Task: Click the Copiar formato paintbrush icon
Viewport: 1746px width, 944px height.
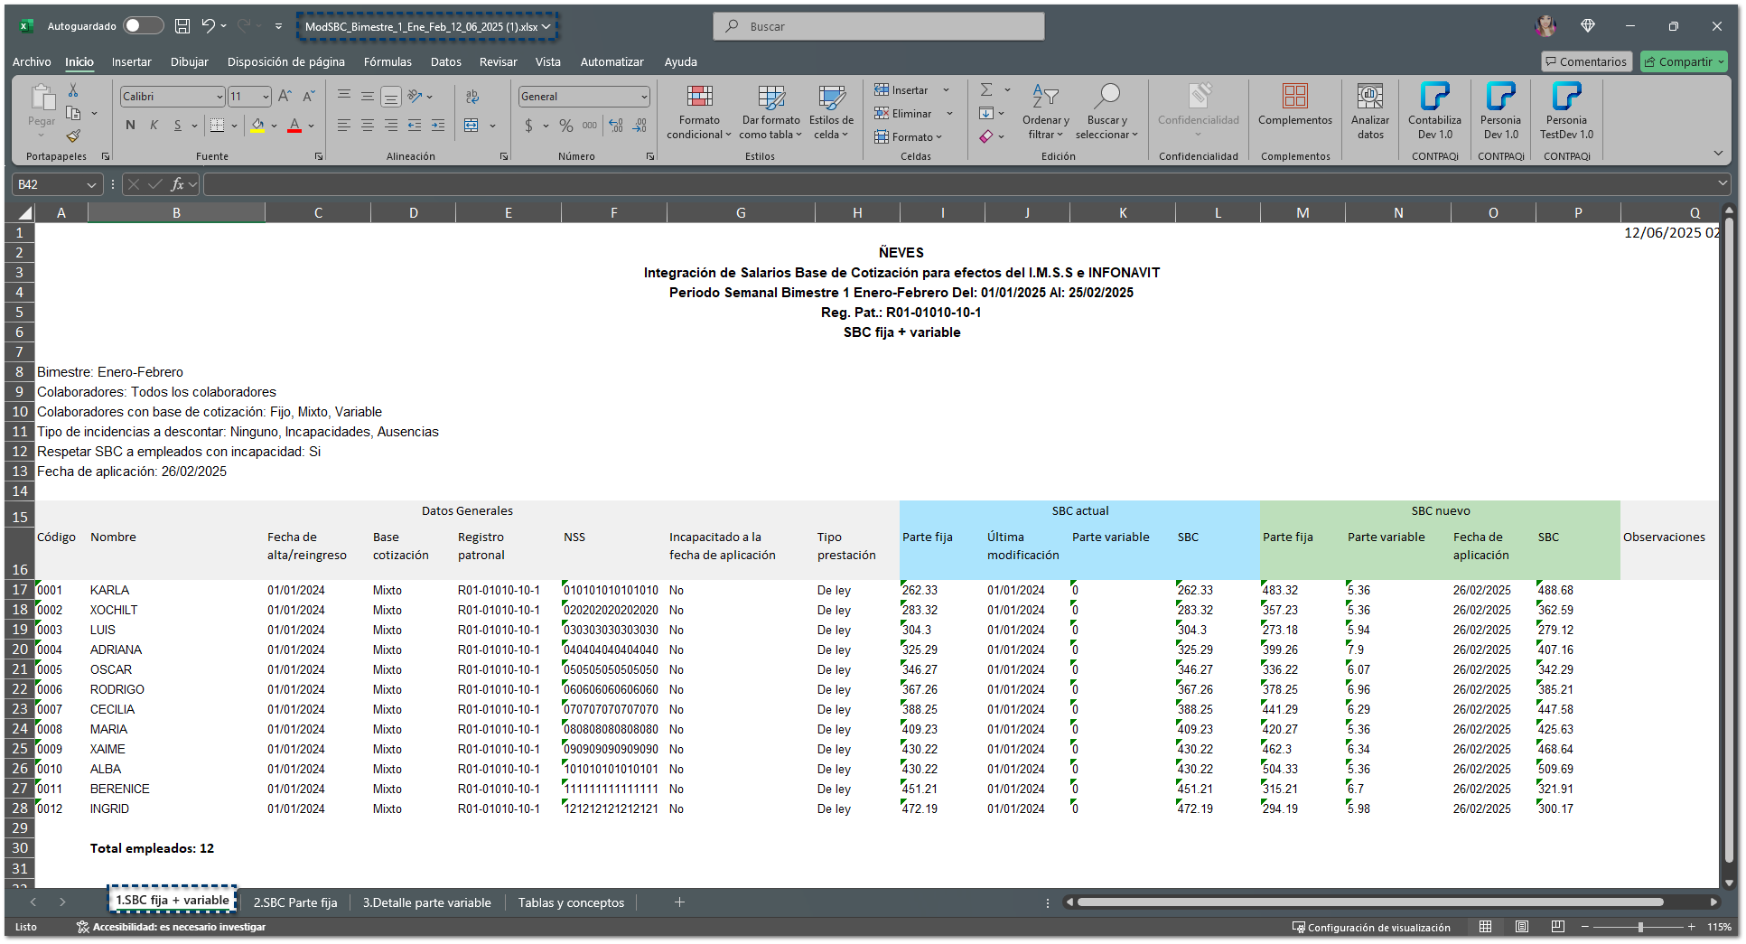Action: coord(73,136)
